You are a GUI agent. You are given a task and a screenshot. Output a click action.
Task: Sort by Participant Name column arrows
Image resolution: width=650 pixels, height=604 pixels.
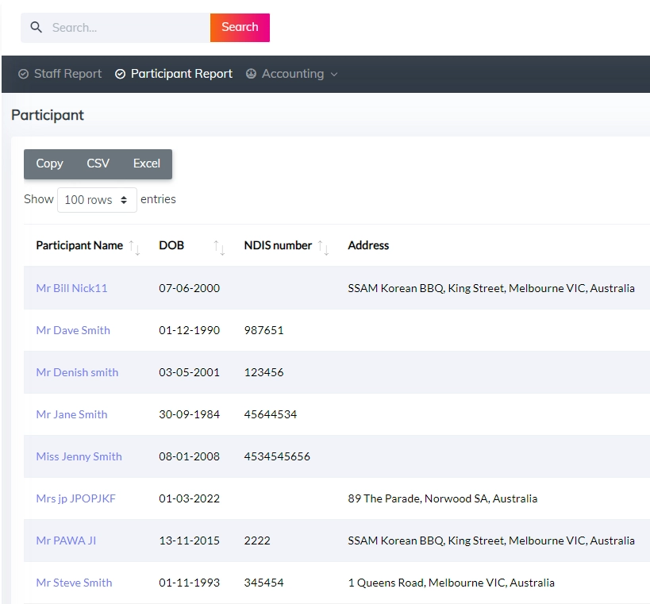134,248
